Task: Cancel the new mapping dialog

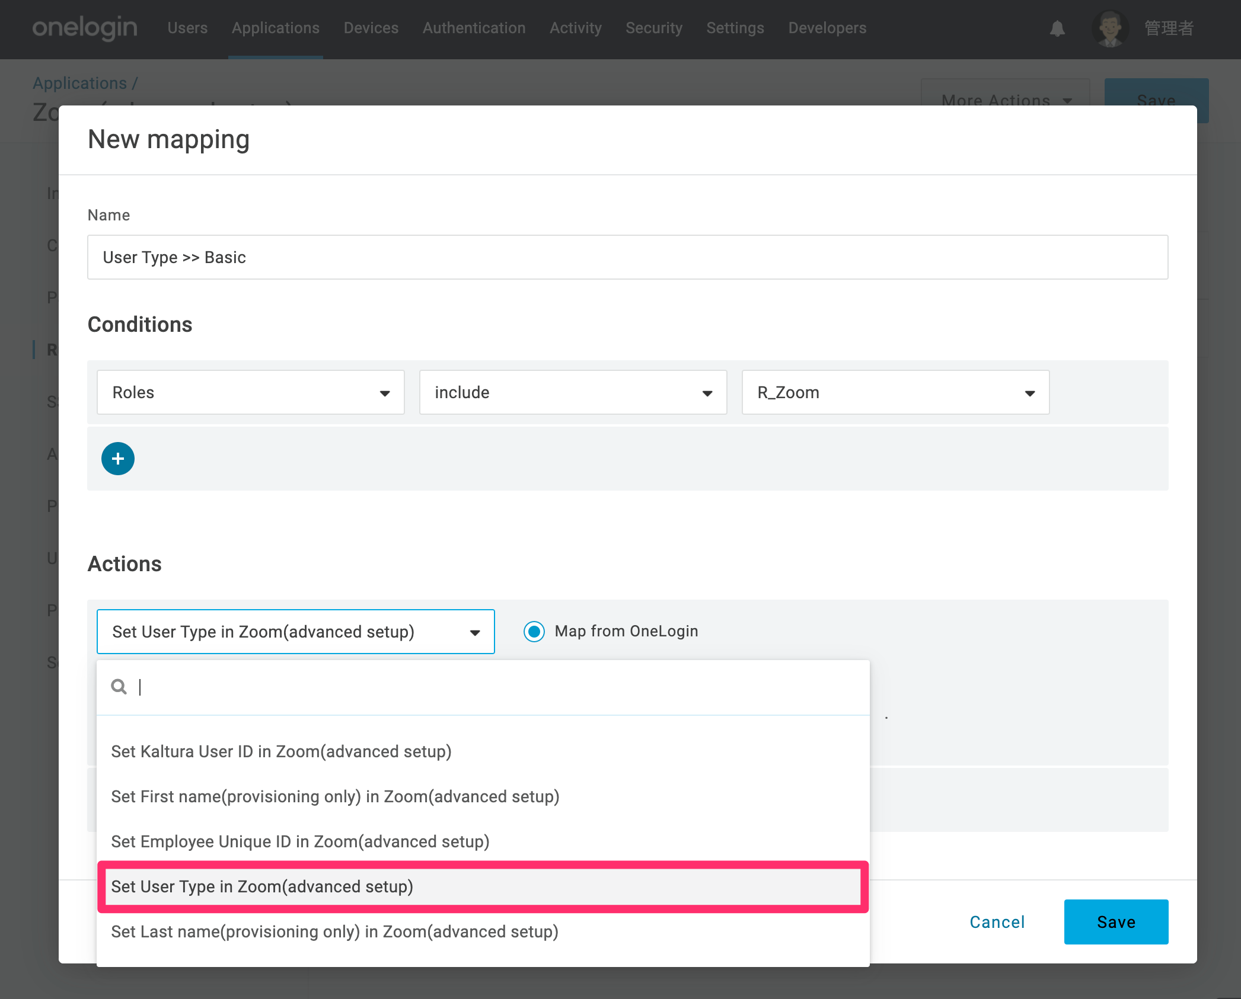Action: tap(997, 922)
